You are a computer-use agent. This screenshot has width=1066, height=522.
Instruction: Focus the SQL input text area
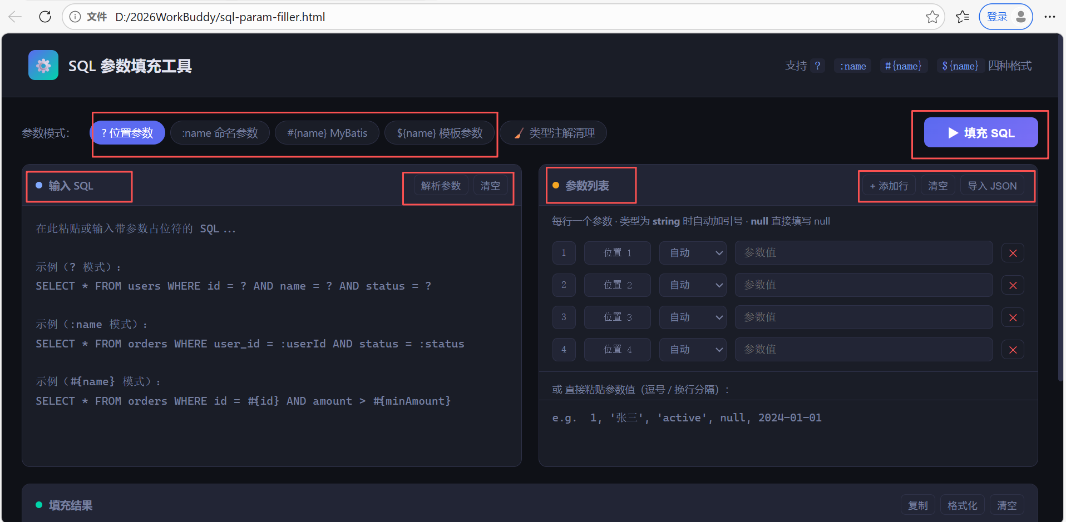pos(272,336)
